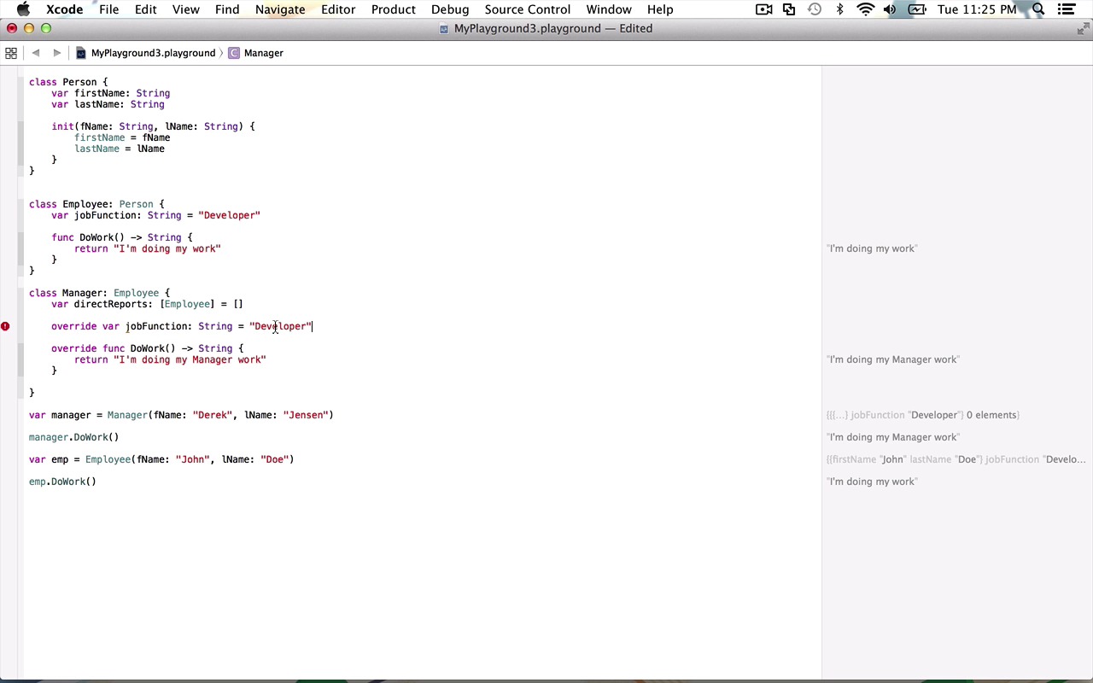Click the "manager.DoWork()" line

[74, 437]
